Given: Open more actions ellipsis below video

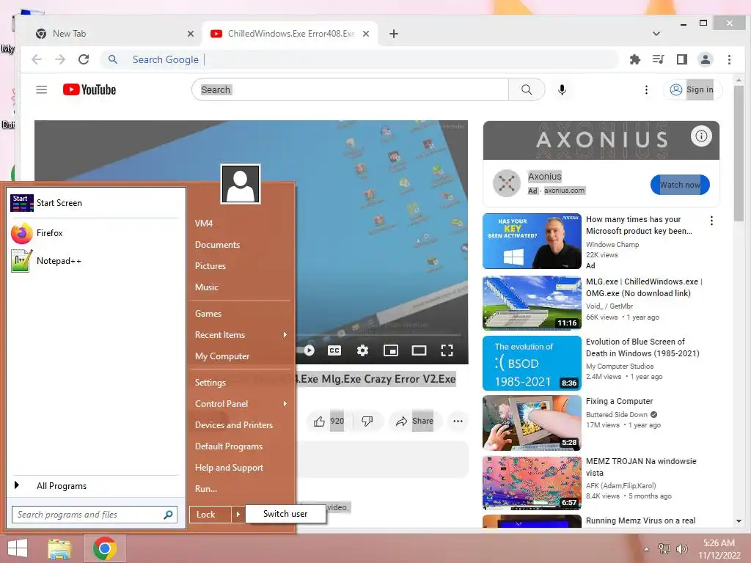Looking at the screenshot, I should pos(458,421).
